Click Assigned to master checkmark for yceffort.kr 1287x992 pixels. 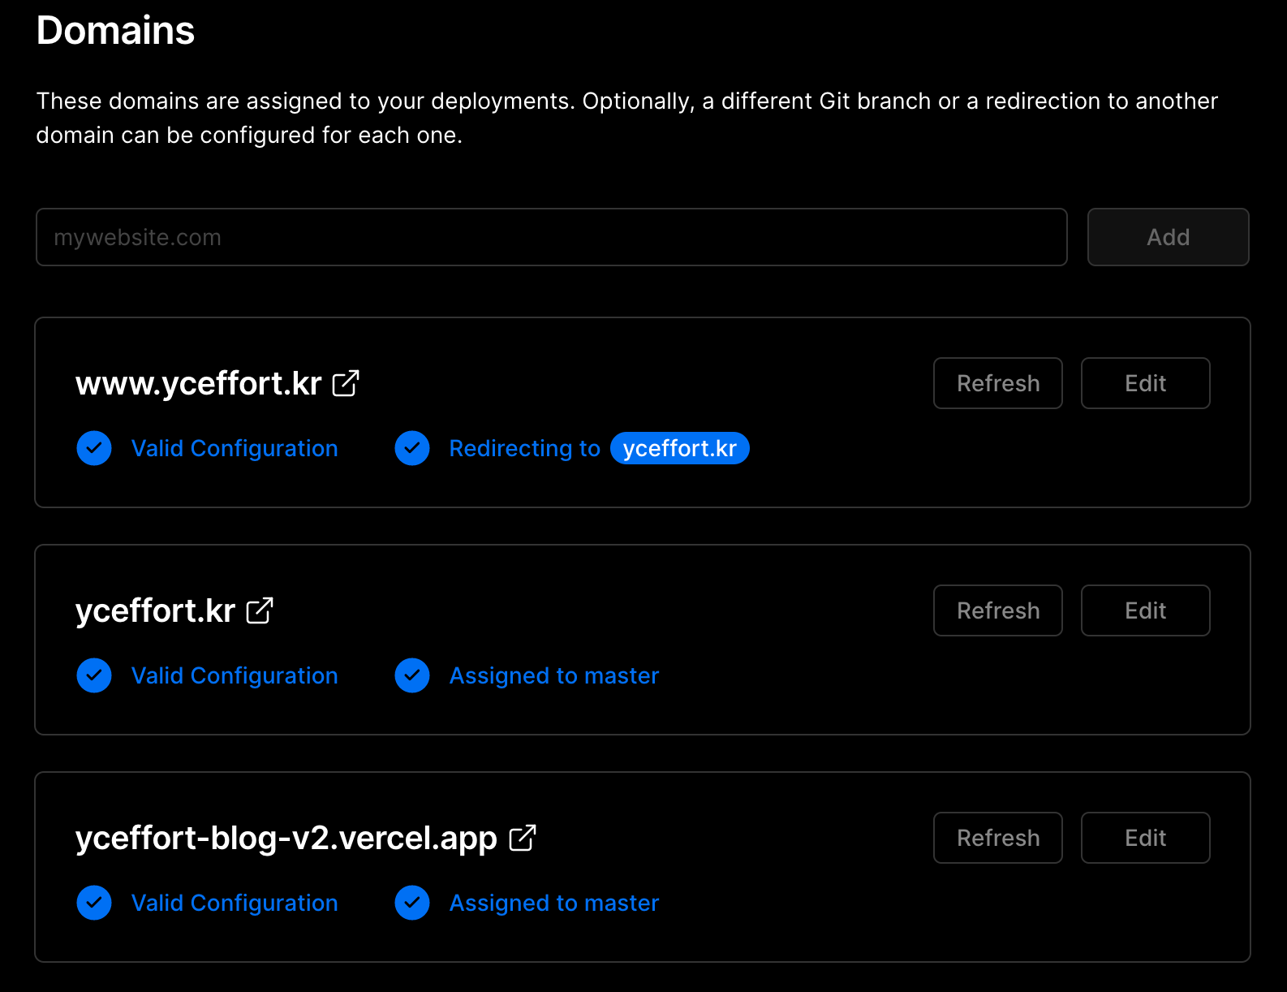point(412,675)
